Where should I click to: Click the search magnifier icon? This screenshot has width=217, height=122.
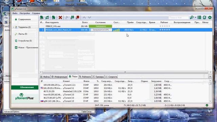pos(192,17)
